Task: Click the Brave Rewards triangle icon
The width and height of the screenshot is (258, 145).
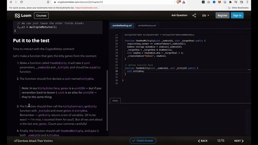Action: [x=184, y=2]
